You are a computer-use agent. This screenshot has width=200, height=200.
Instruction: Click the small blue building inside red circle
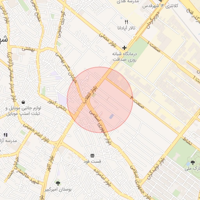coord(111,116)
